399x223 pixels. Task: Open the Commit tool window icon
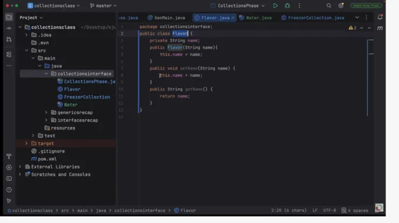pyautogui.click(x=9, y=28)
